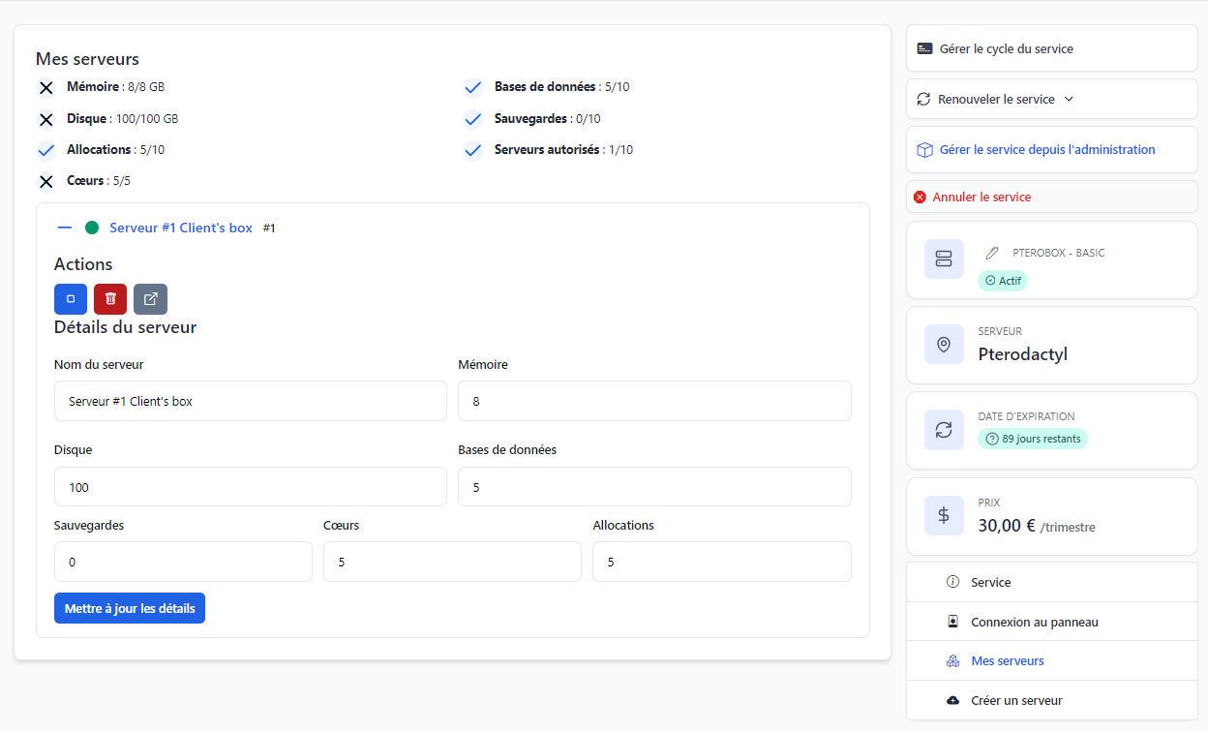Viewport: 1208px width, 732px height.
Task: Click the location pin icon beside Pterodactyl
Action: tap(944, 345)
